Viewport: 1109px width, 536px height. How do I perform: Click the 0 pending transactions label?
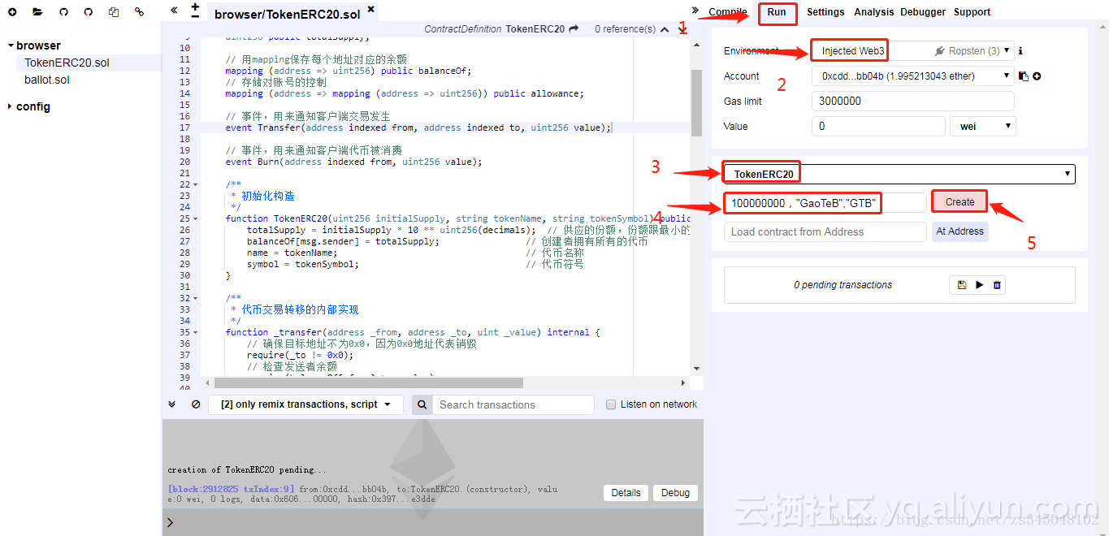tap(843, 285)
